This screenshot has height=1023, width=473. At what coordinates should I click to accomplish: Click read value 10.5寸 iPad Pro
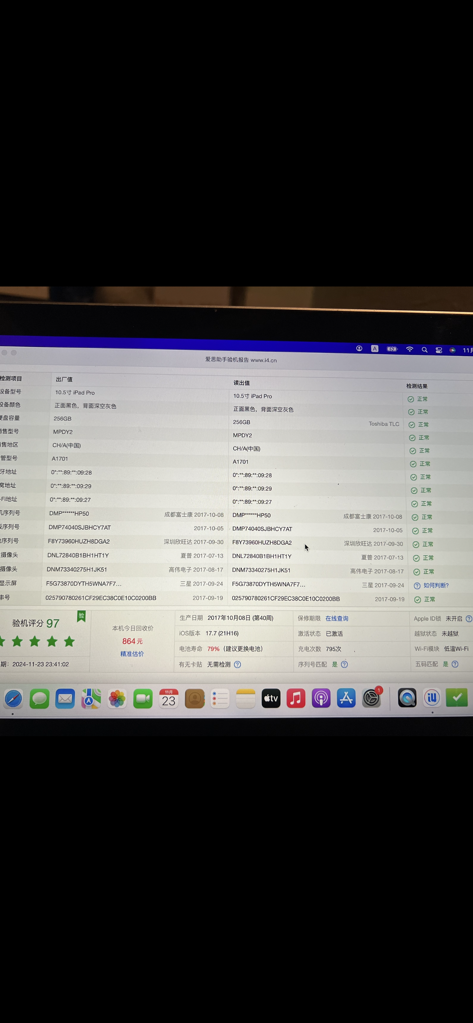[253, 396]
